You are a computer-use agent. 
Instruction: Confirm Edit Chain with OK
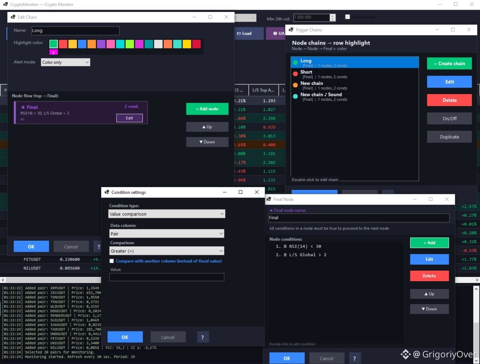[x=31, y=246]
